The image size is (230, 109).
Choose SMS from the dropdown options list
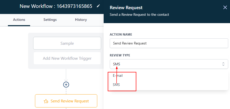116,85
